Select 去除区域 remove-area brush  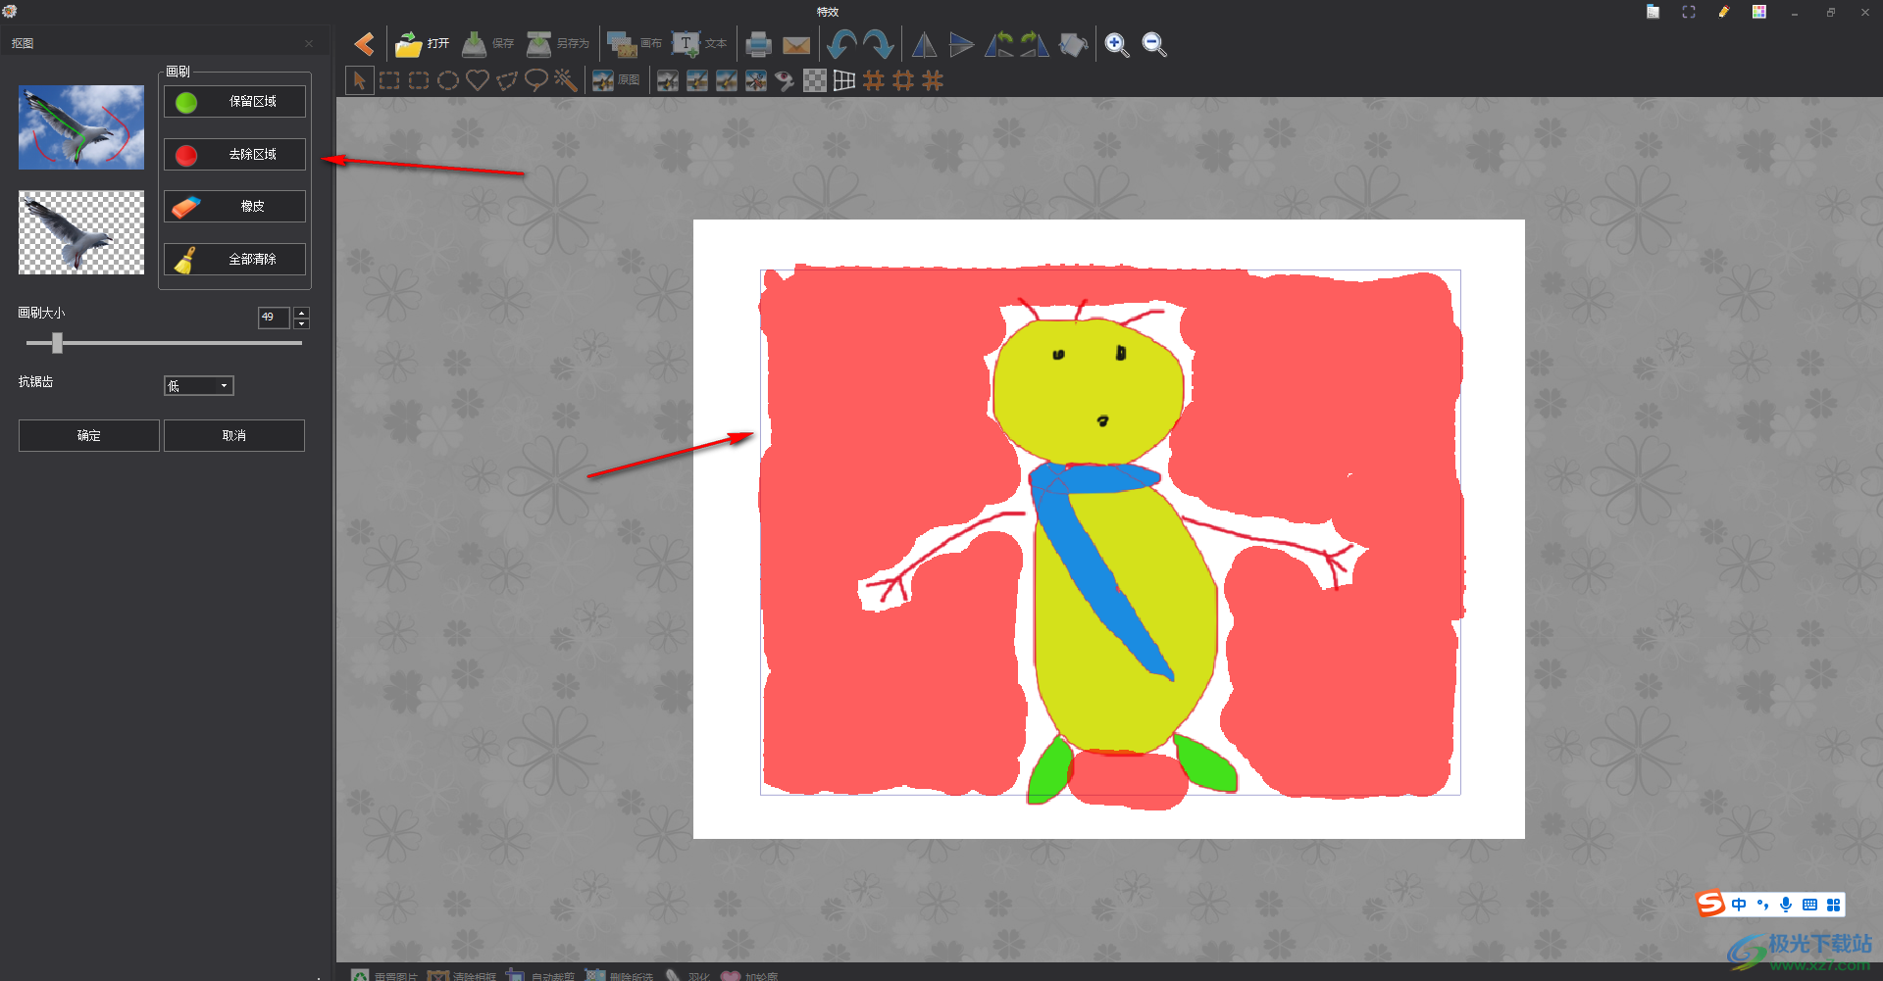pos(234,155)
